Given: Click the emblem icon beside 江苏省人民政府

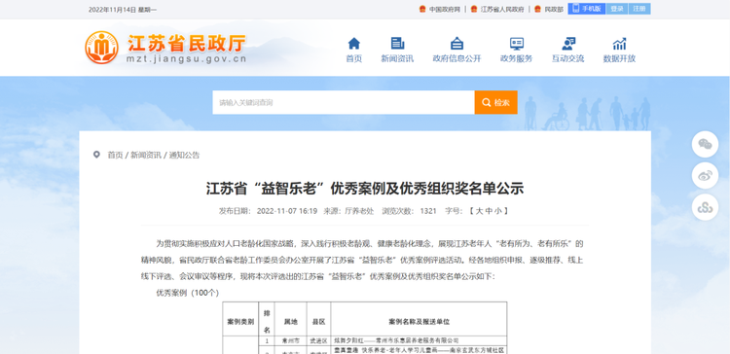Looking at the screenshot, I should point(474,9).
